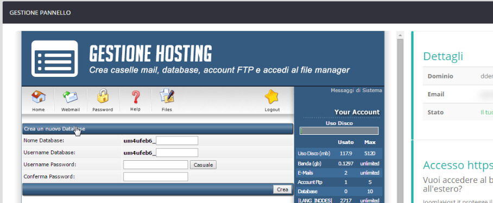Click the scrollbar up arrow

400,35
